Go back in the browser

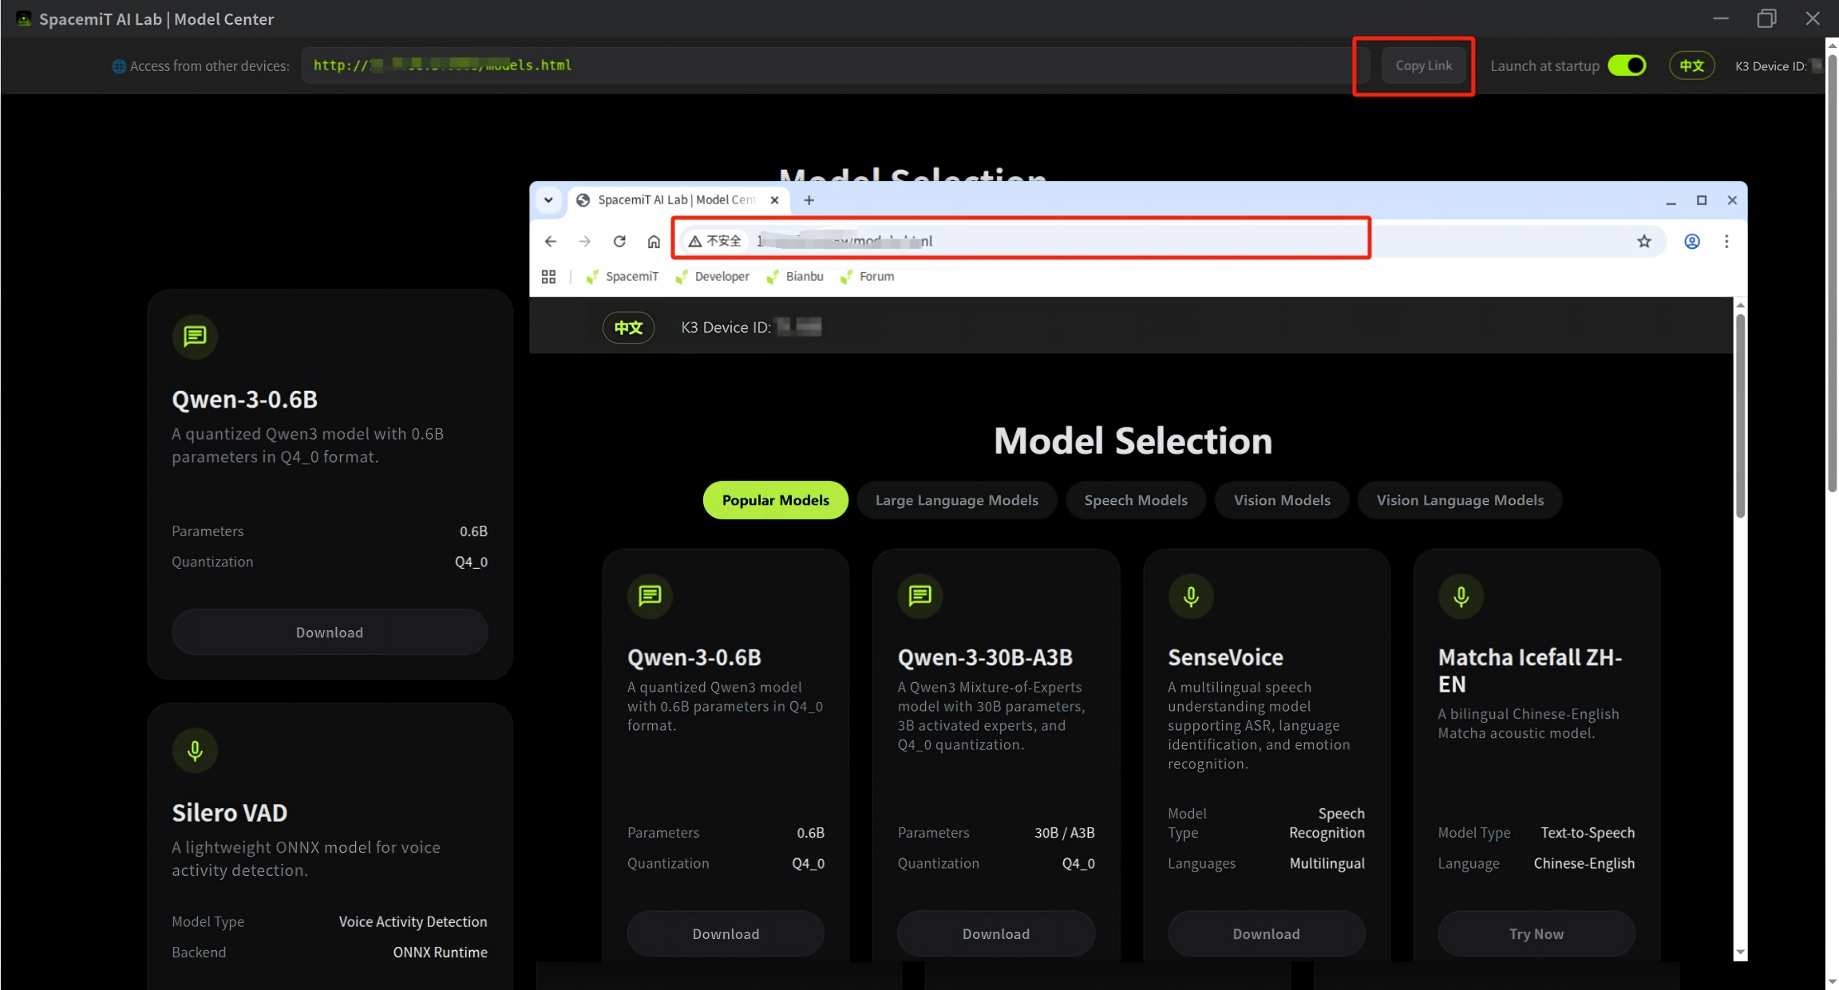[x=551, y=241]
